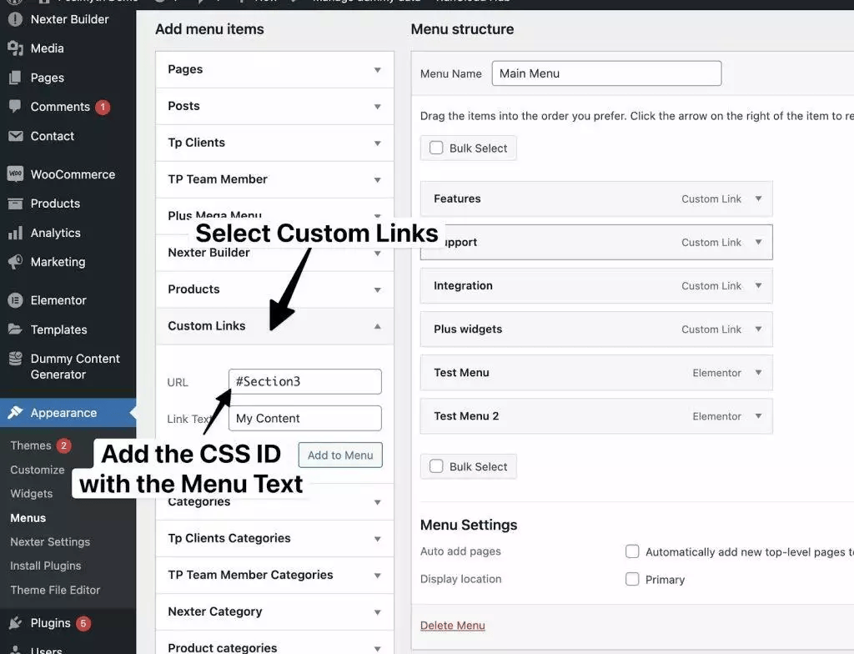The width and height of the screenshot is (854, 654).
Task: Click the URL field containing #Section3
Action: (305, 381)
